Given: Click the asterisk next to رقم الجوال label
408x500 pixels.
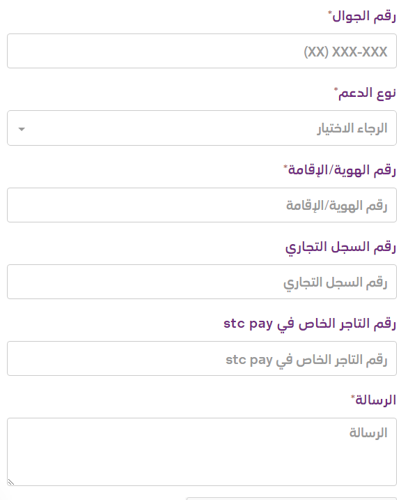Looking at the screenshot, I should 330,13.
